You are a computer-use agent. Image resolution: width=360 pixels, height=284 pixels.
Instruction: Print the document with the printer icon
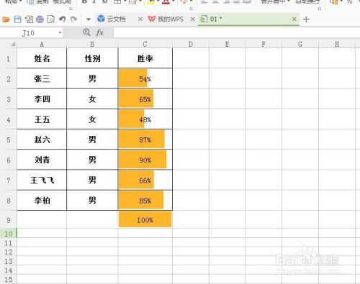pos(40,19)
